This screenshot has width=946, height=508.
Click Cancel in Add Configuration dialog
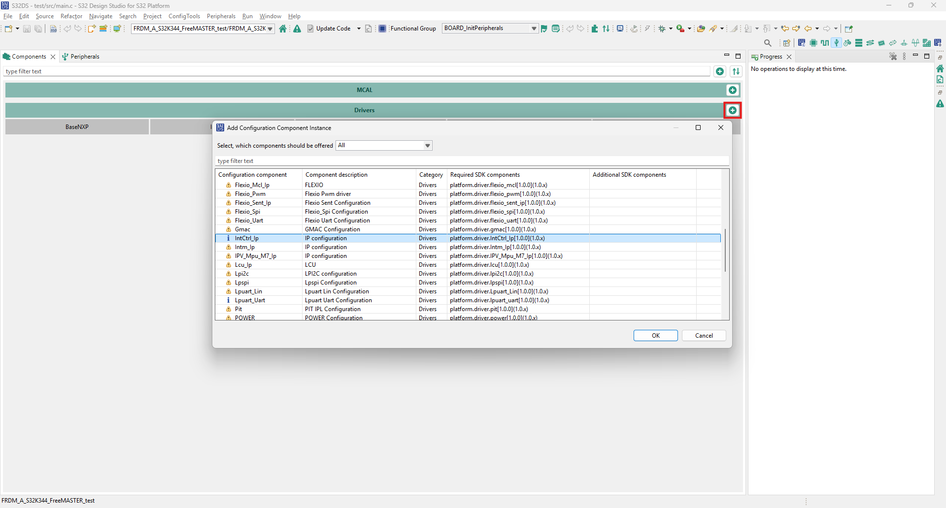704,336
